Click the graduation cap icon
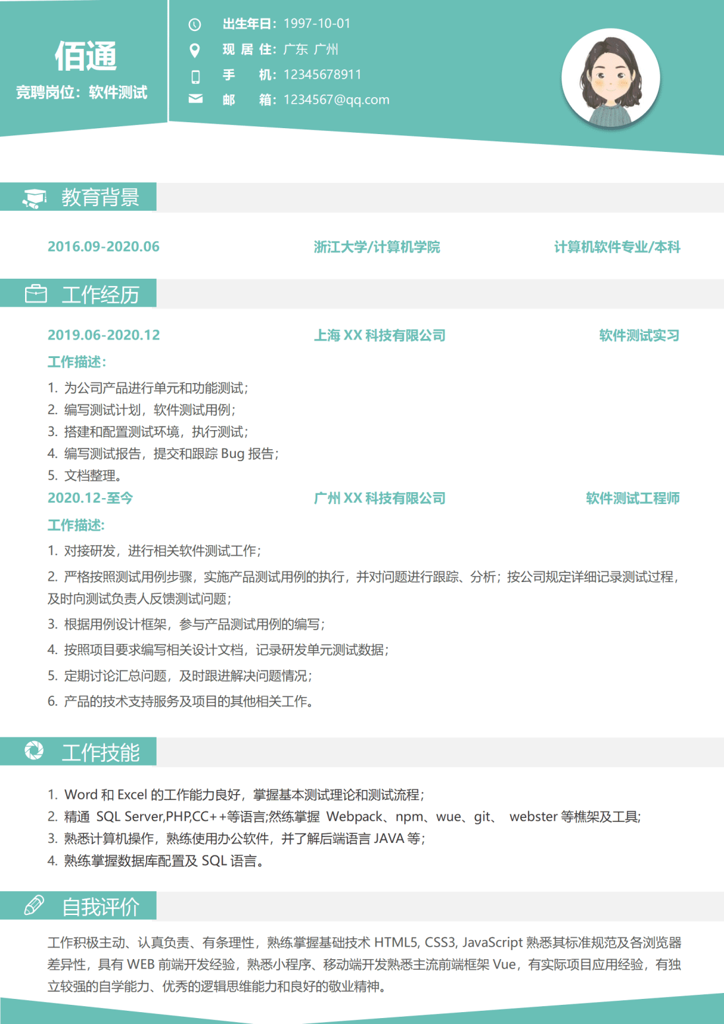724x1024 pixels. (35, 198)
